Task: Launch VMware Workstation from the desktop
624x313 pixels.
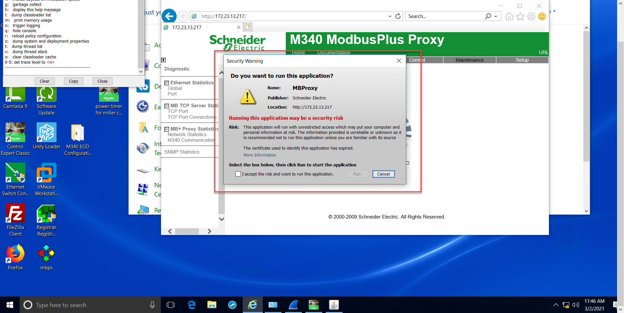Action: [46, 179]
